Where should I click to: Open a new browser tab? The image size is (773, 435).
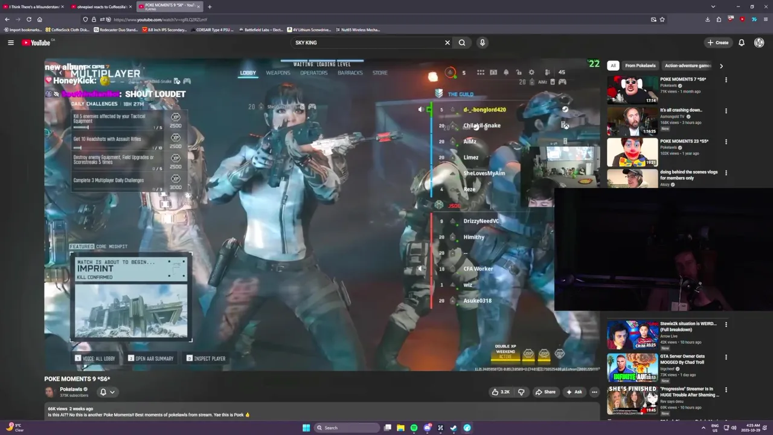(x=210, y=7)
